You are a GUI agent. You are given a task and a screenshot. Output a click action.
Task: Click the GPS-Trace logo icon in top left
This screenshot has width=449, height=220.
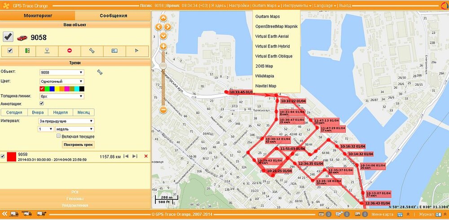point(6,5)
